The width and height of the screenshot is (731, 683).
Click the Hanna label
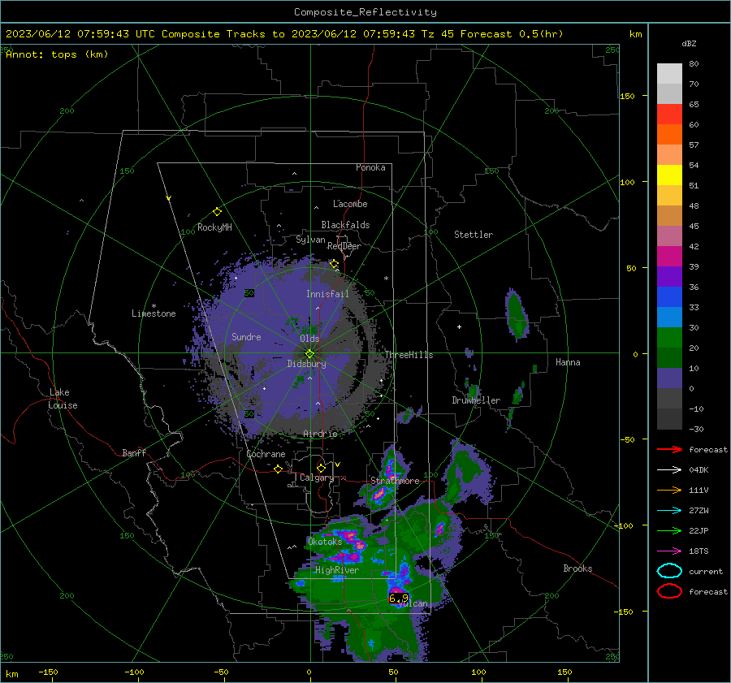tap(568, 362)
